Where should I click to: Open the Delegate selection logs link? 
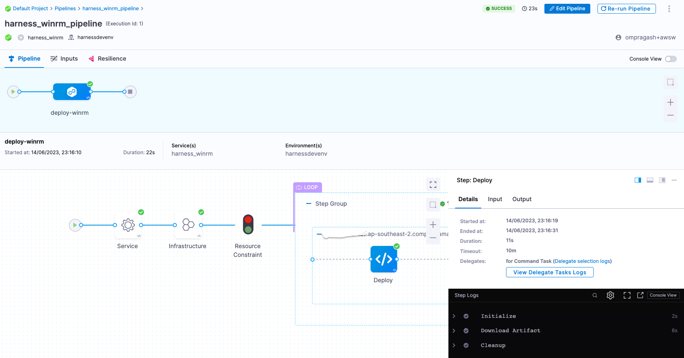click(x=582, y=261)
